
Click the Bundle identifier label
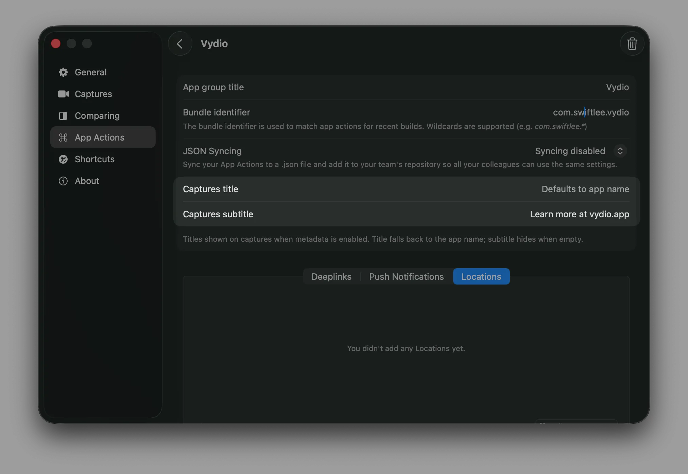coord(217,112)
